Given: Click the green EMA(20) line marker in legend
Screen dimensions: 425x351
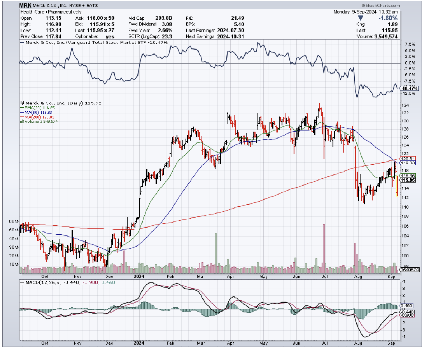Looking at the screenshot, I should click(22, 108).
